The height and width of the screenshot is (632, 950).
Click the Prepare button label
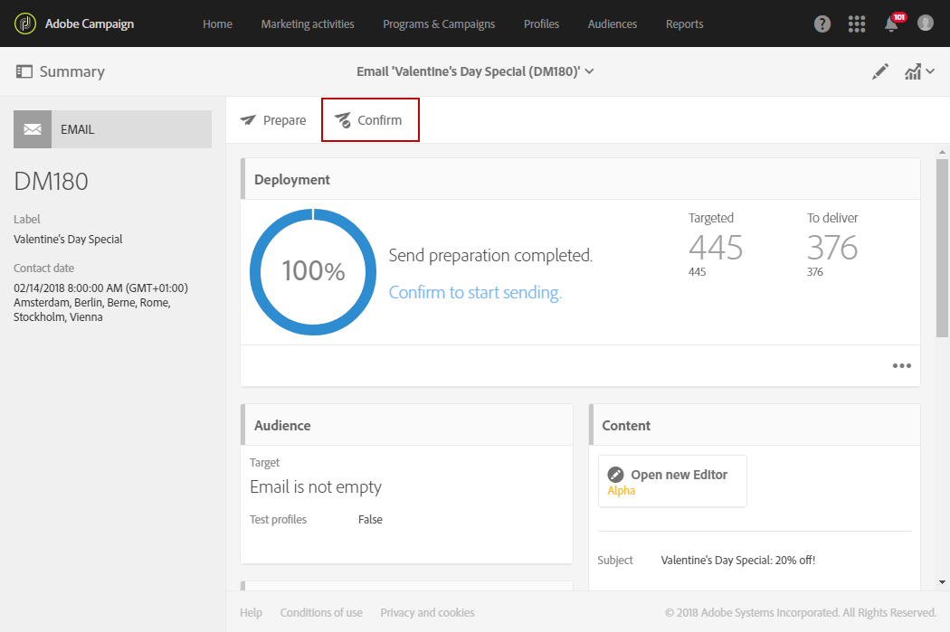[x=284, y=120]
